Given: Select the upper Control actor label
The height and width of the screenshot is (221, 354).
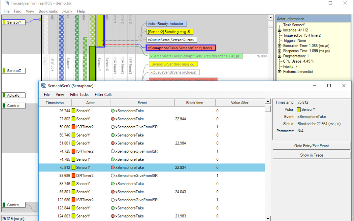Looking at the screenshot, I should [x=14, y=105].
